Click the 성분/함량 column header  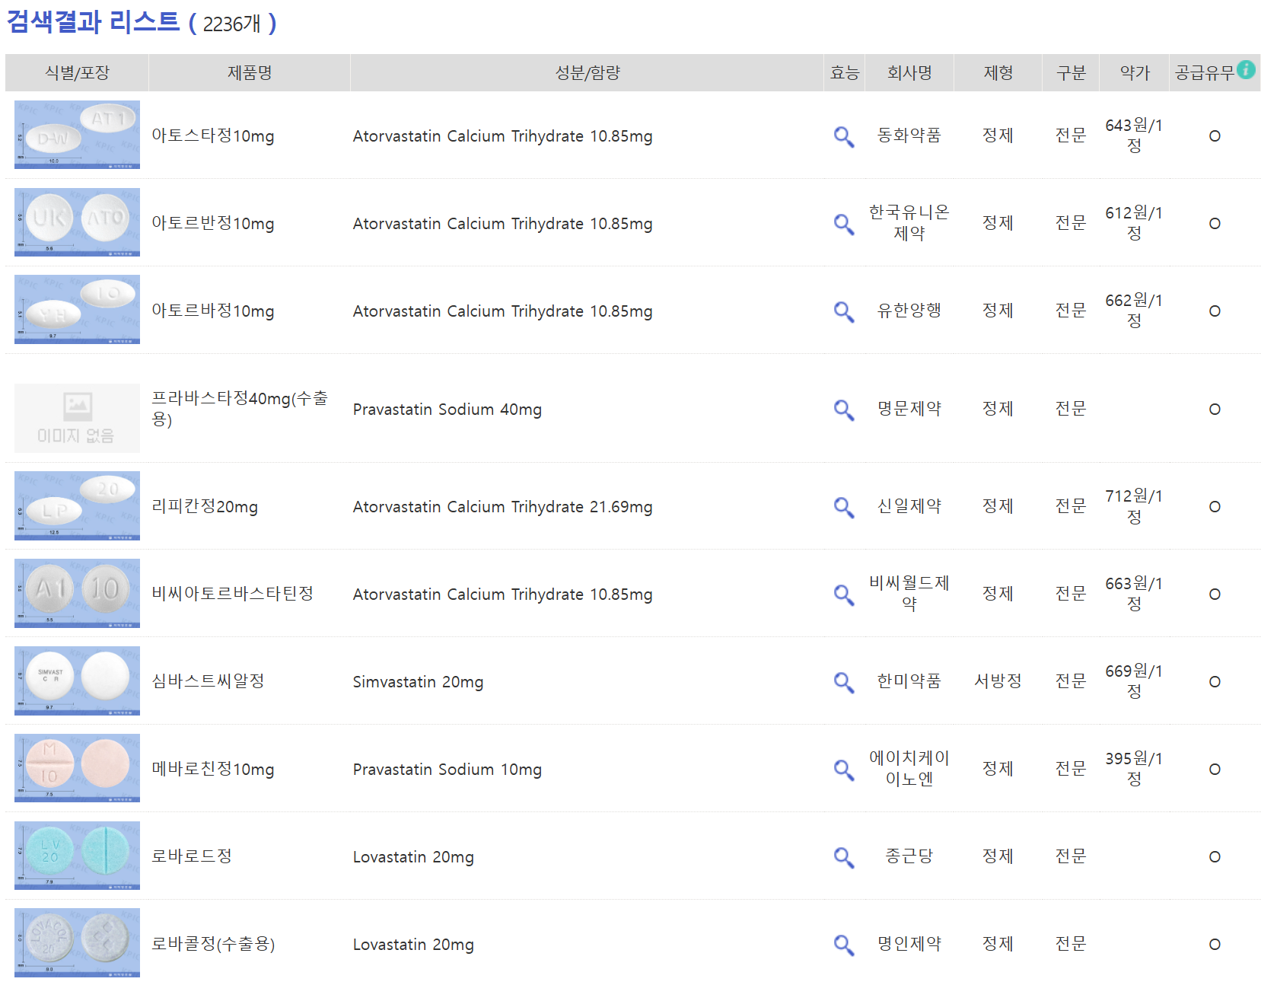(x=587, y=73)
